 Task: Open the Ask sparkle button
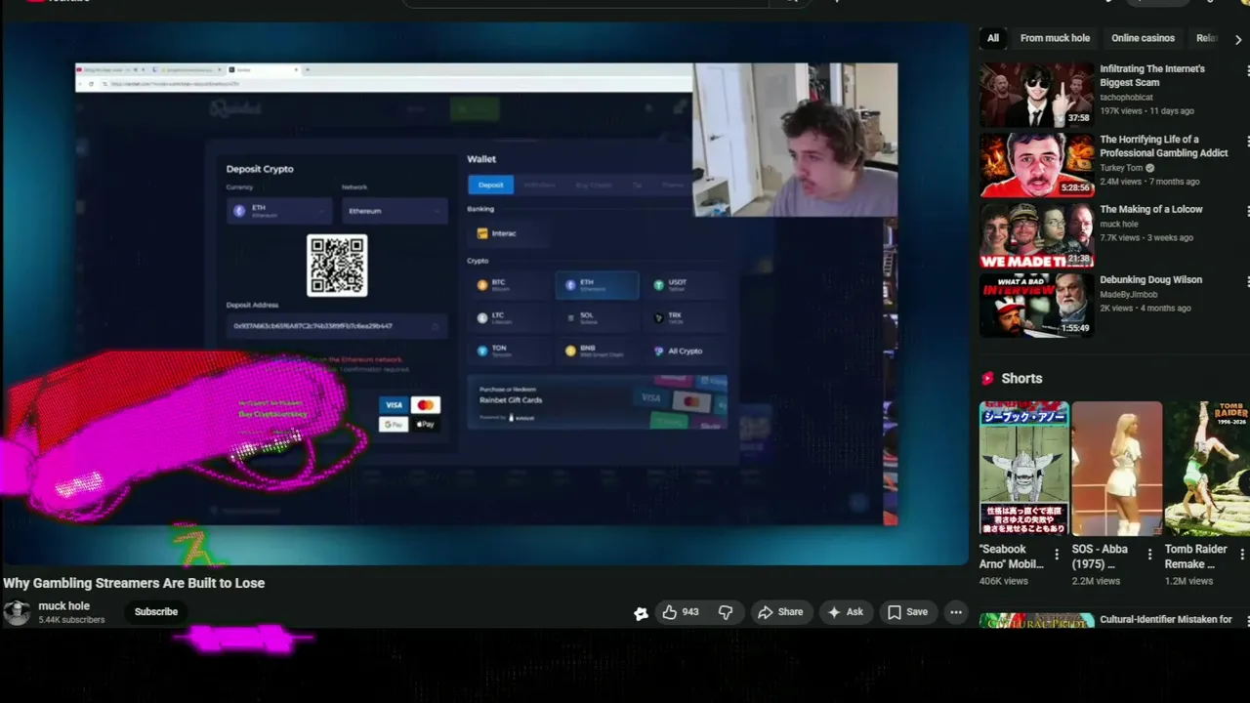pos(845,612)
